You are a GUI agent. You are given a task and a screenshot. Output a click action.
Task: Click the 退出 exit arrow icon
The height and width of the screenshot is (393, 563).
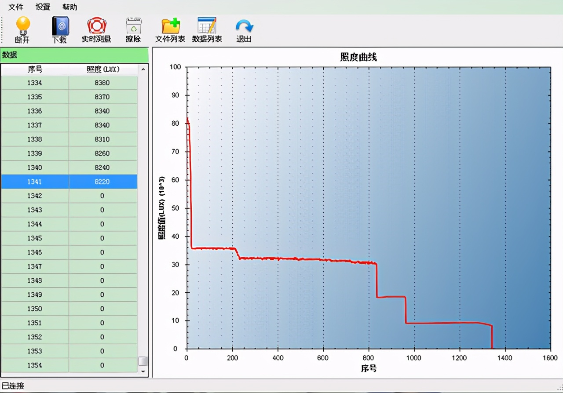click(x=244, y=26)
